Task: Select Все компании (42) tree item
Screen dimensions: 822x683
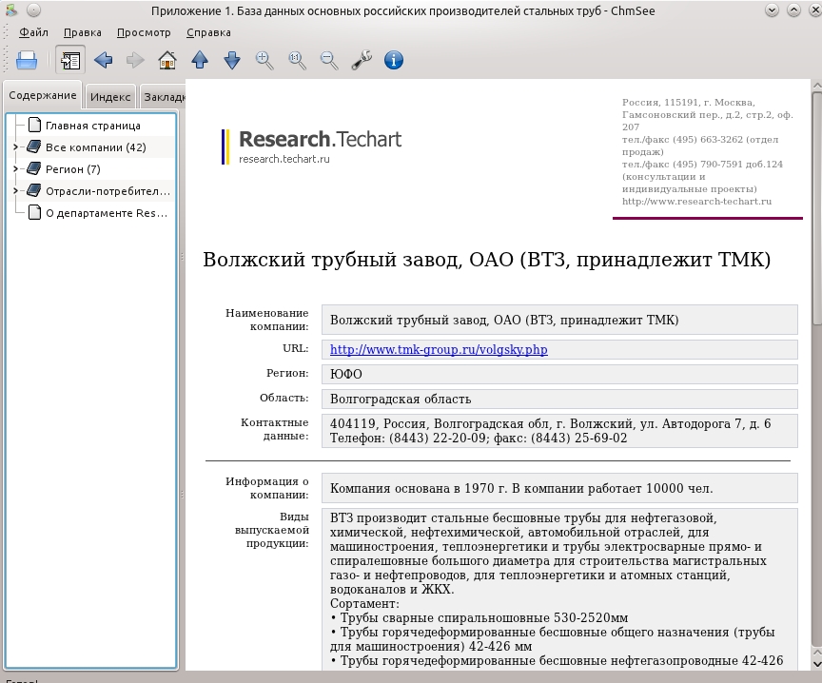Action: tap(95, 147)
